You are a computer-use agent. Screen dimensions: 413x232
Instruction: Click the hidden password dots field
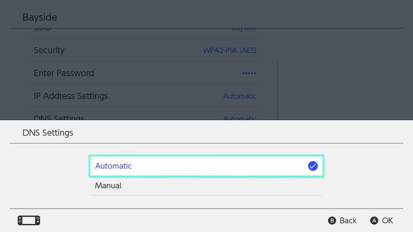249,73
